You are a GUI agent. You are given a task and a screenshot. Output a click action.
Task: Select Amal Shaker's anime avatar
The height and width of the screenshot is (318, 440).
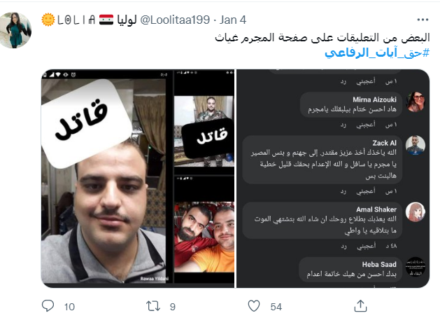(416, 212)
